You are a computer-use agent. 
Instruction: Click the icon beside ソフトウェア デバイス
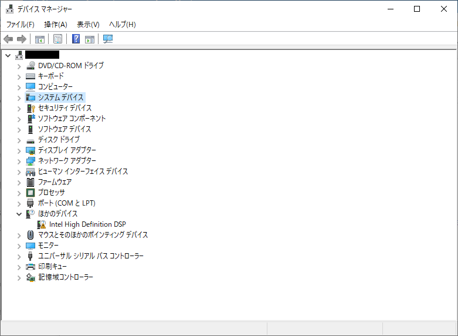(x=30, y=129)
